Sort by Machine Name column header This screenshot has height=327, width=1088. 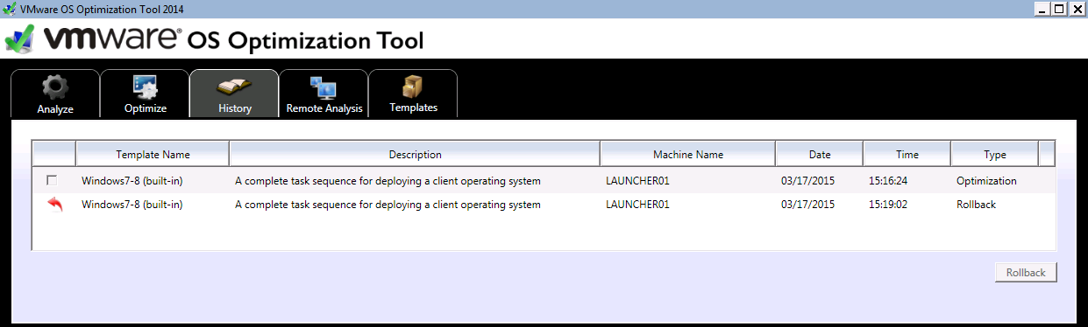click(688, 155)
